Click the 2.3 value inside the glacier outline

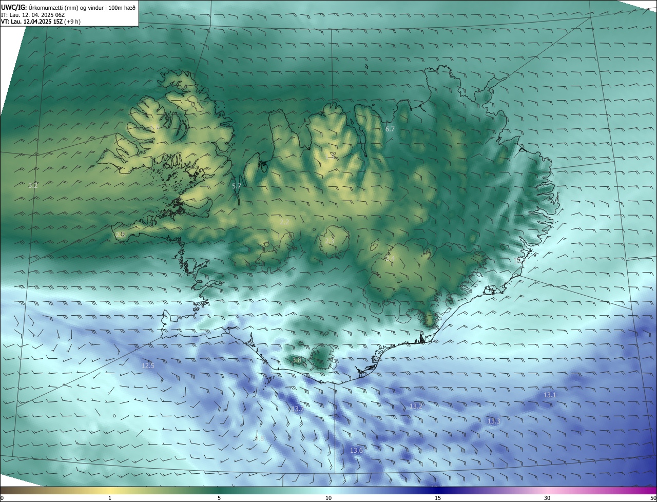330,241
